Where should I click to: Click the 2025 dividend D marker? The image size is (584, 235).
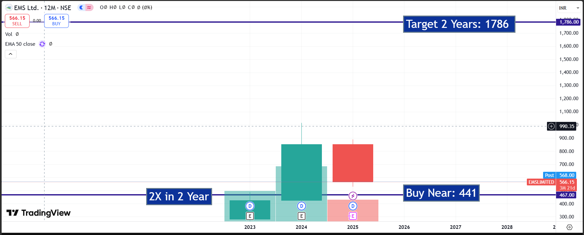353,206
